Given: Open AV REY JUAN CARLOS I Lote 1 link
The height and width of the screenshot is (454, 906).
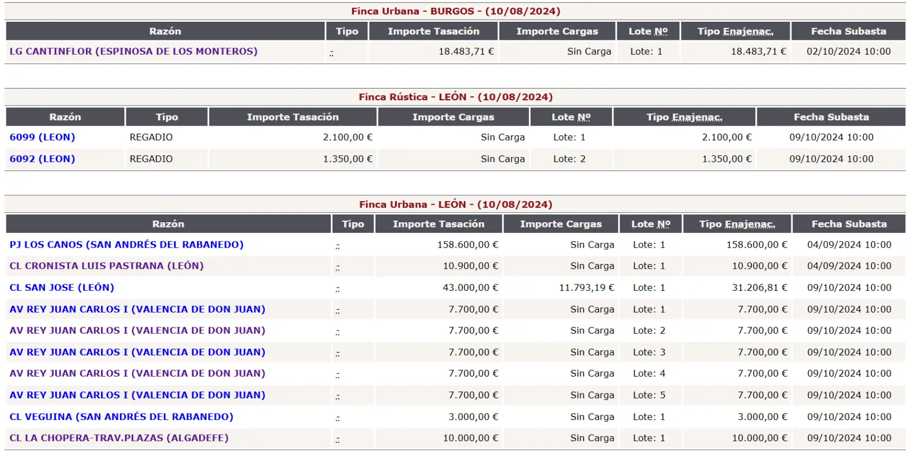Looking at the screenshot, I should pyautogui.click(x=138, y=309).
